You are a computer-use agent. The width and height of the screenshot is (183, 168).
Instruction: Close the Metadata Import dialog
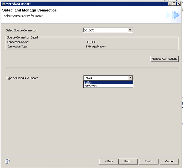coord(179,4)
